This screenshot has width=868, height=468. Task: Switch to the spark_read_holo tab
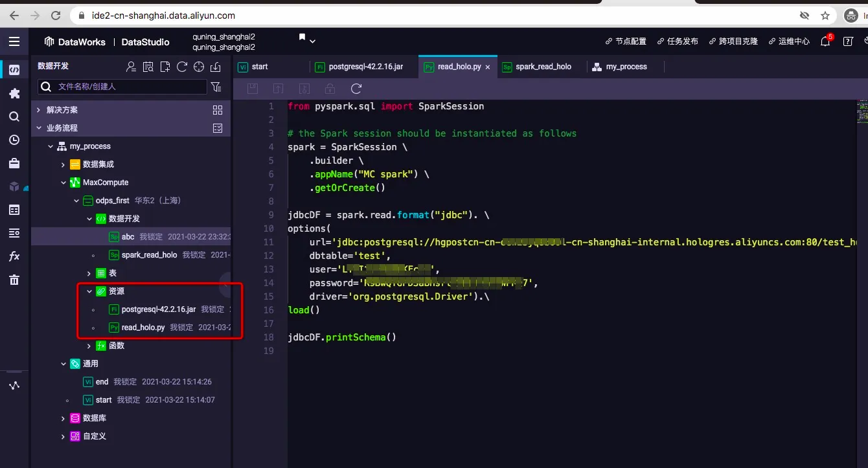click(x=543, y=67)
